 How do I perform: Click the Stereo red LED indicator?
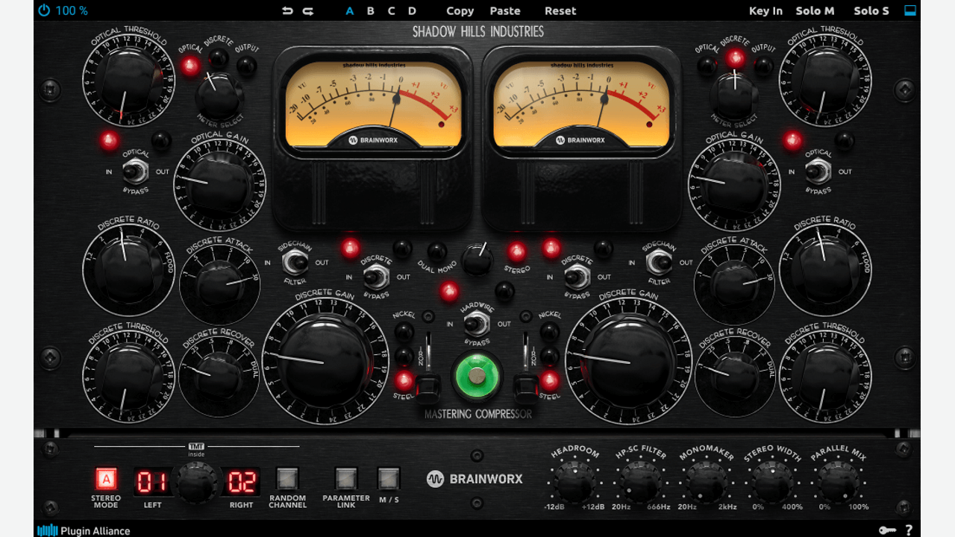(x=516, y=251)
